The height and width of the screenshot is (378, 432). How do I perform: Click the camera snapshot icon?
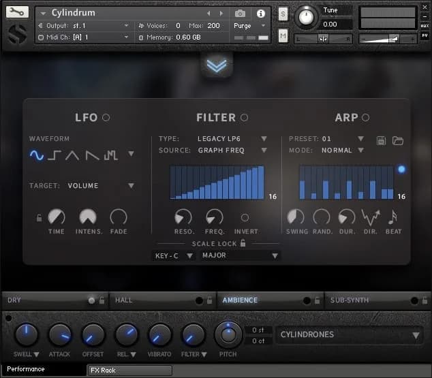(240, 14)
